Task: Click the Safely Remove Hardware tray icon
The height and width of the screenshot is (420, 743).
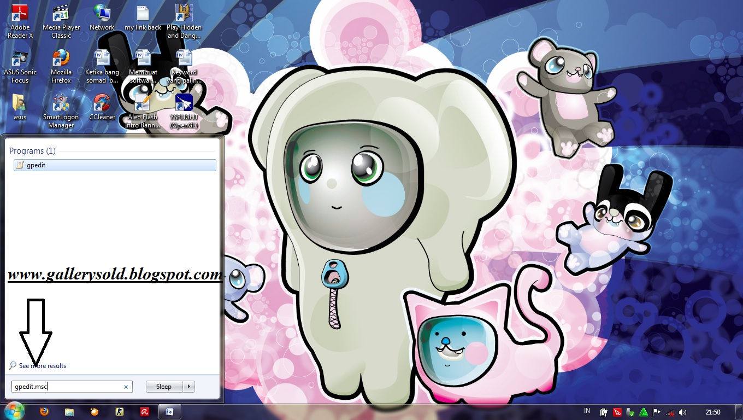Action: tap(630, 412)
